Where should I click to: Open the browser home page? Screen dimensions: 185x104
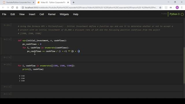click(x=17, y=8)
